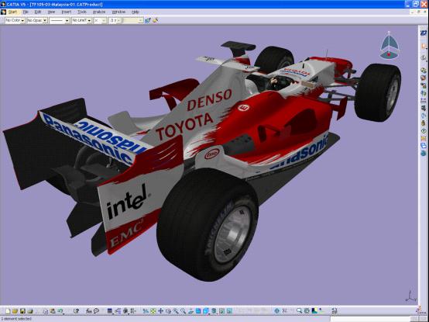429x322 pixels.
Task: Select the Pan tool icon
Action: [160, 311]
